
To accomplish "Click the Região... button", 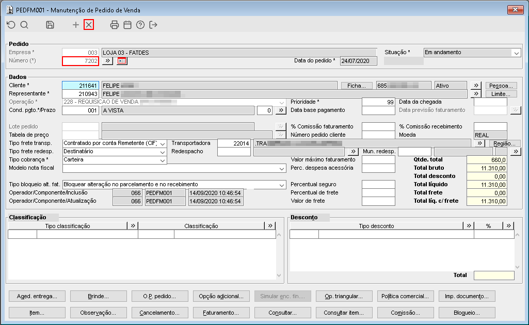I will (504, 143).
